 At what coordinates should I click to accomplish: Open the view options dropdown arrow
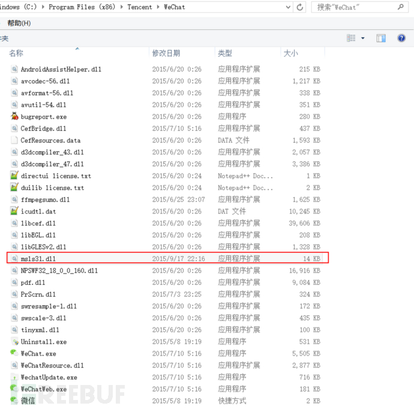click(x=363, y=38)
